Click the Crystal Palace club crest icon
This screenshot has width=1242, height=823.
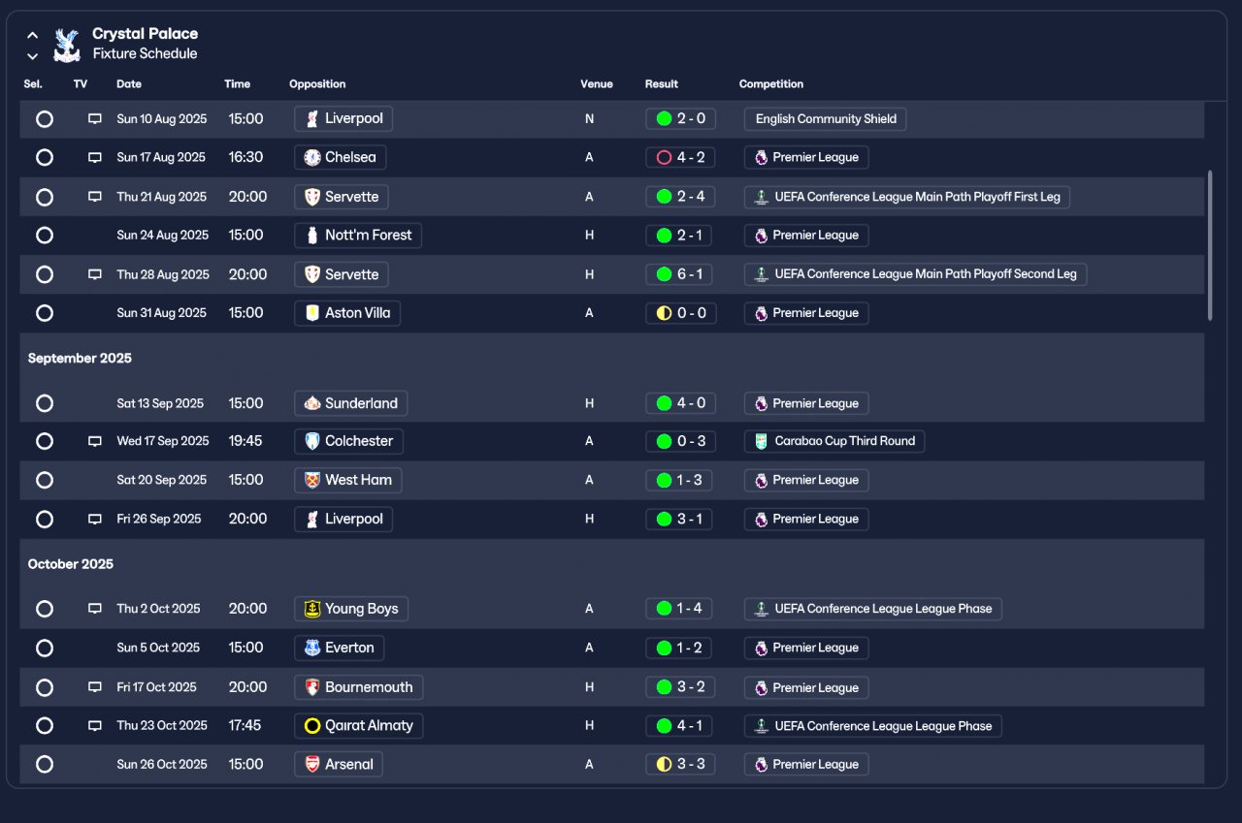tap(67, 45)
